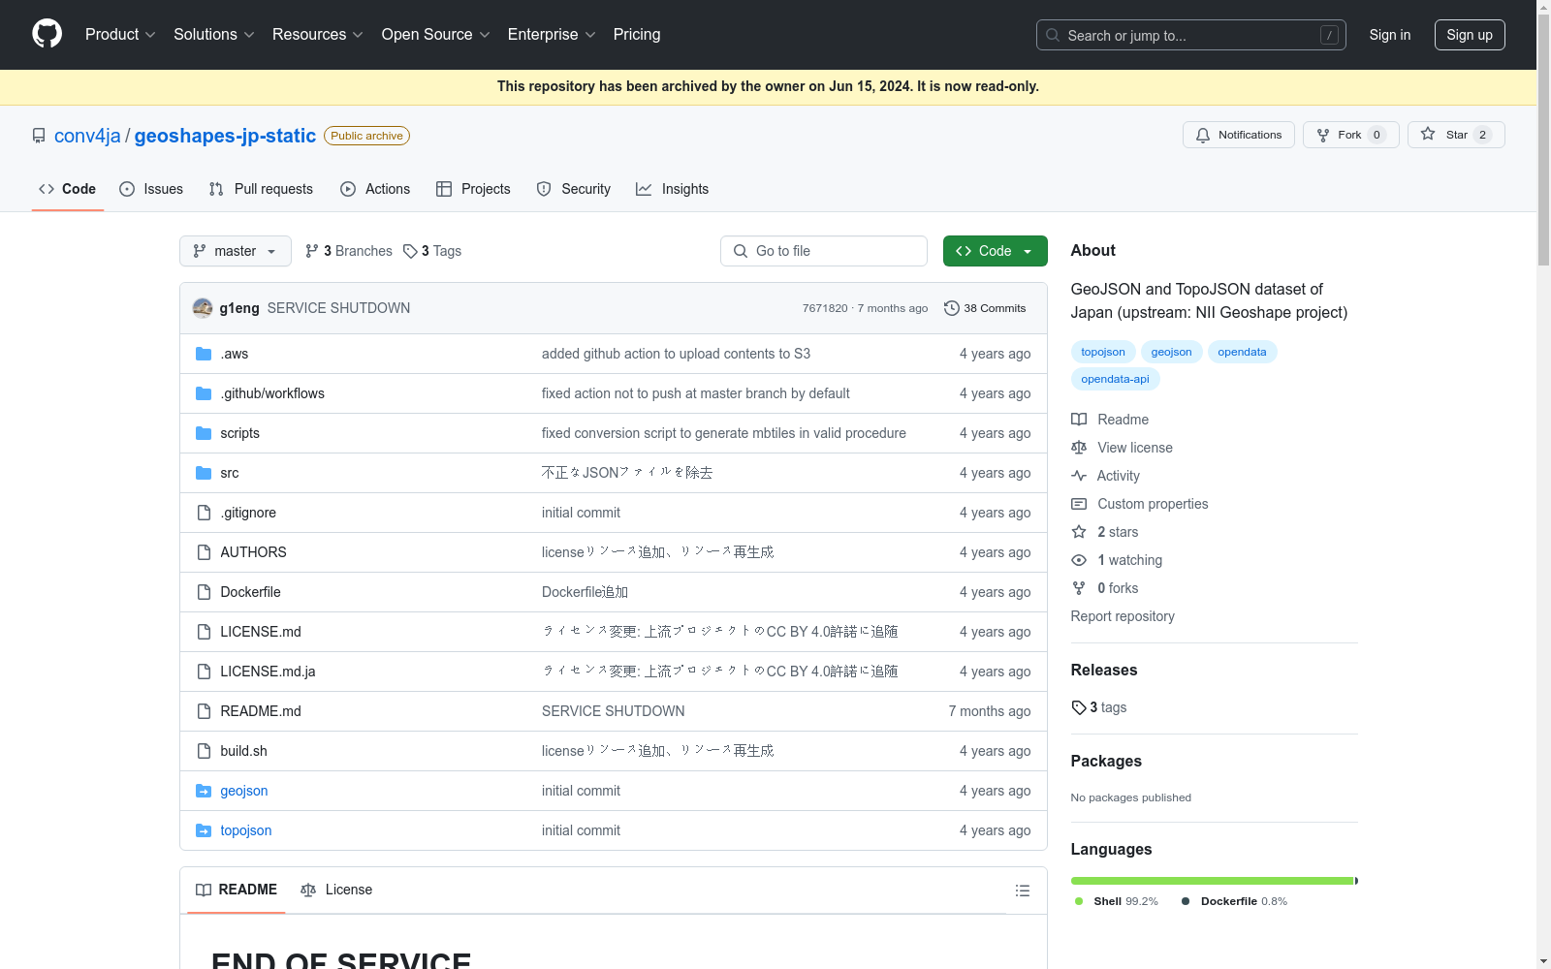This screenshot has width=1551, height=969.
Task: Click the magnifier icon in search bar
Action: pyautogui.click(x=1053, y=35)
